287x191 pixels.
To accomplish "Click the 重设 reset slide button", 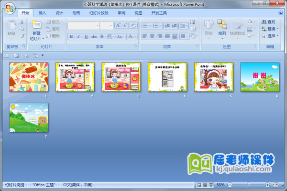I will [x=53, y=29].
